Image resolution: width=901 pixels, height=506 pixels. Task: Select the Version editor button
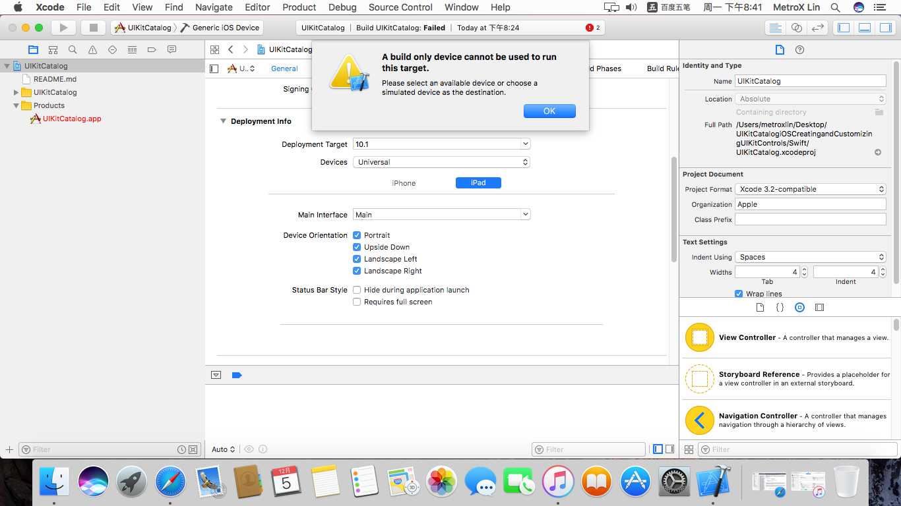point(818,28)
